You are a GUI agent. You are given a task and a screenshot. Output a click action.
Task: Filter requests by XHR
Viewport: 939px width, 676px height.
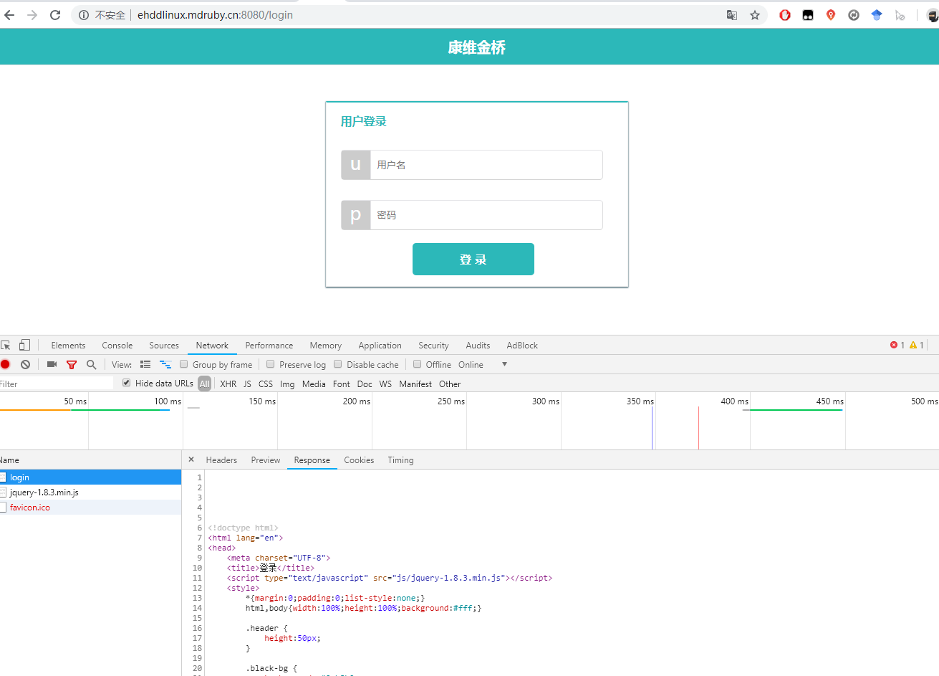pyautogui.click(x=228, y=384)
